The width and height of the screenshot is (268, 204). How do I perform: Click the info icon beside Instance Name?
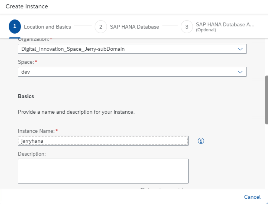point(201,141)
